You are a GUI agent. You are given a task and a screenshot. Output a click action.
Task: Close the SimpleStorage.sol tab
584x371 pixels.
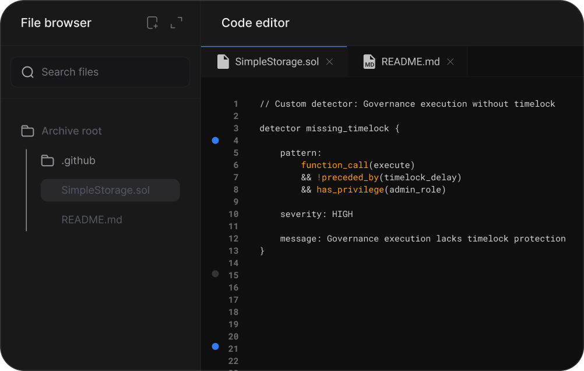329,62
